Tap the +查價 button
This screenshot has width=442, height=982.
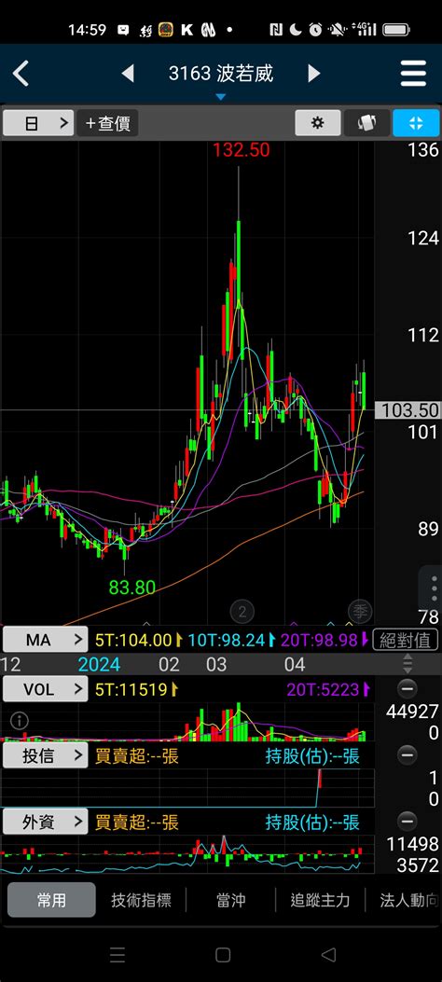click(107, 123)
